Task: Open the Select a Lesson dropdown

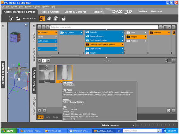Action: [x=118, y=125]
